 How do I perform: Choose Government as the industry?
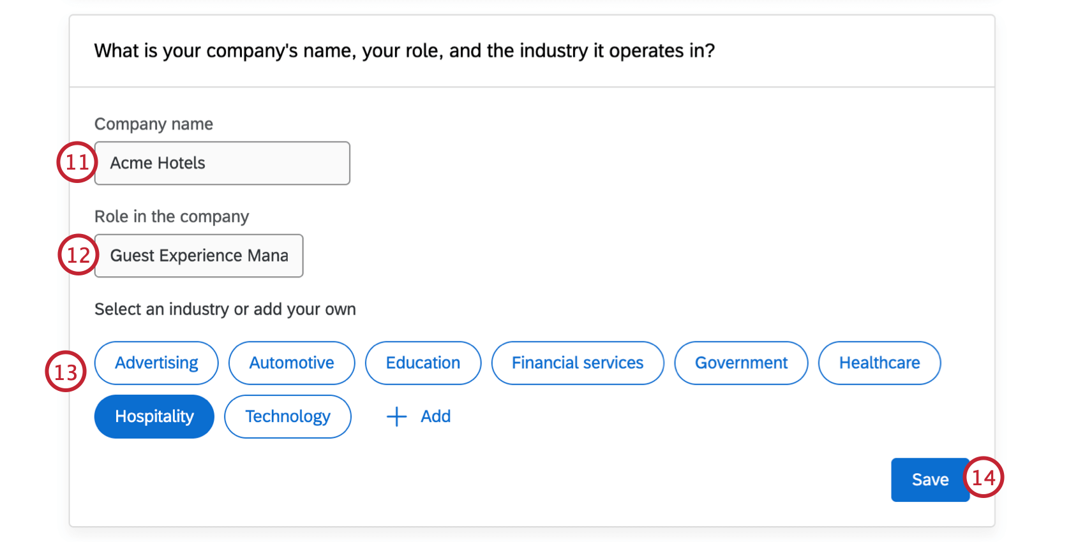pos(741,363)
